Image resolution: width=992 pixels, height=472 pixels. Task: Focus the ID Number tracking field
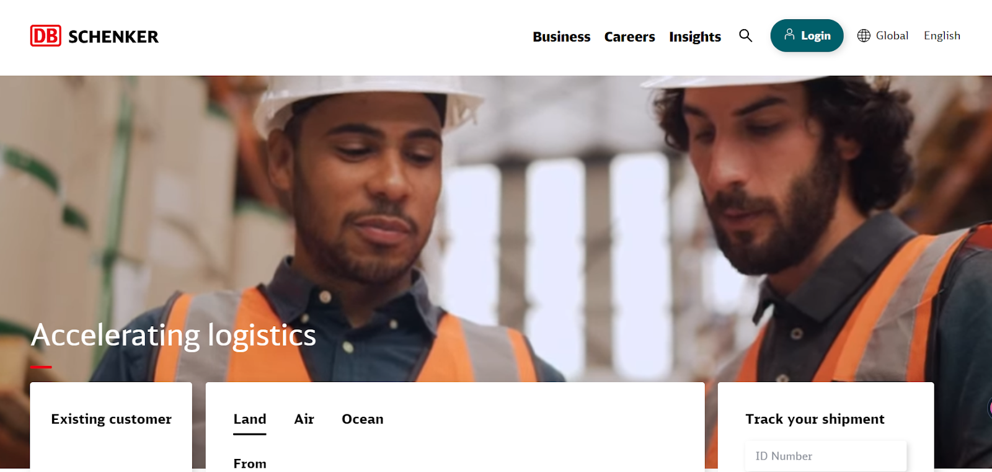point(825,456)
